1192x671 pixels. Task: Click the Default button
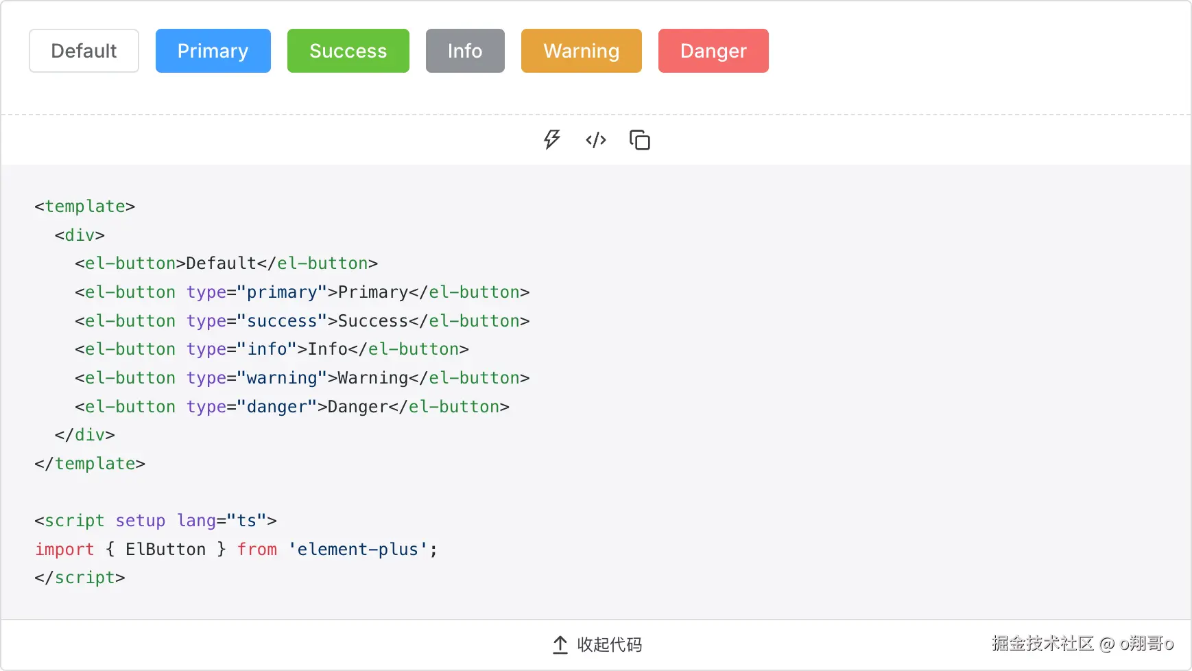pyautogui.click(x=84, y=51)
